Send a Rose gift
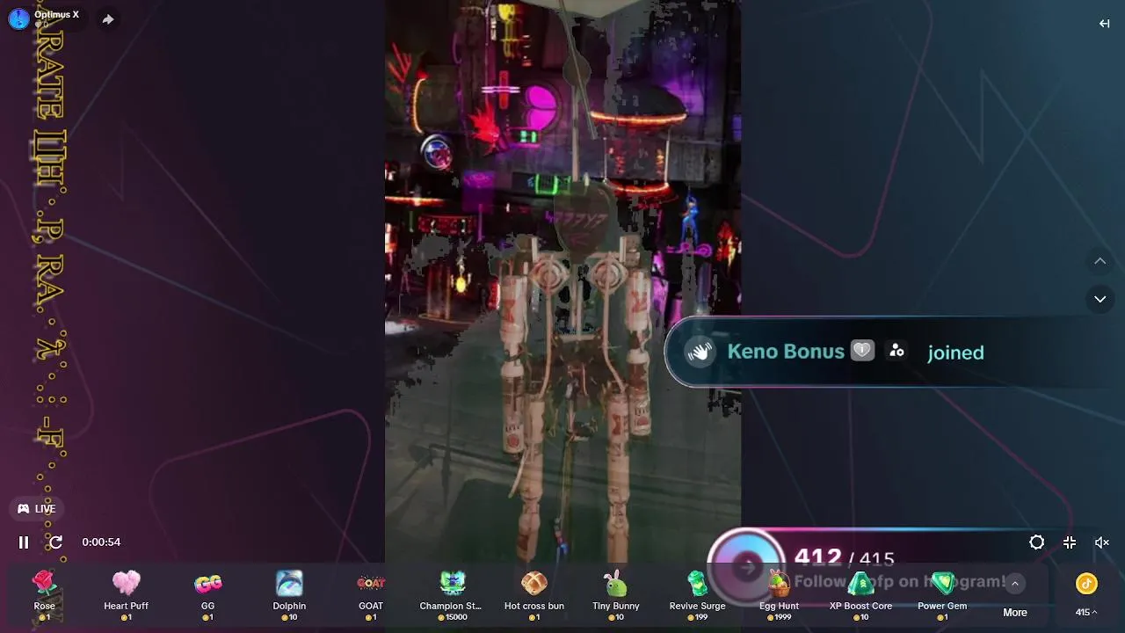Image resolution: width=1125 pixels, height=633 pixels. 44,595
